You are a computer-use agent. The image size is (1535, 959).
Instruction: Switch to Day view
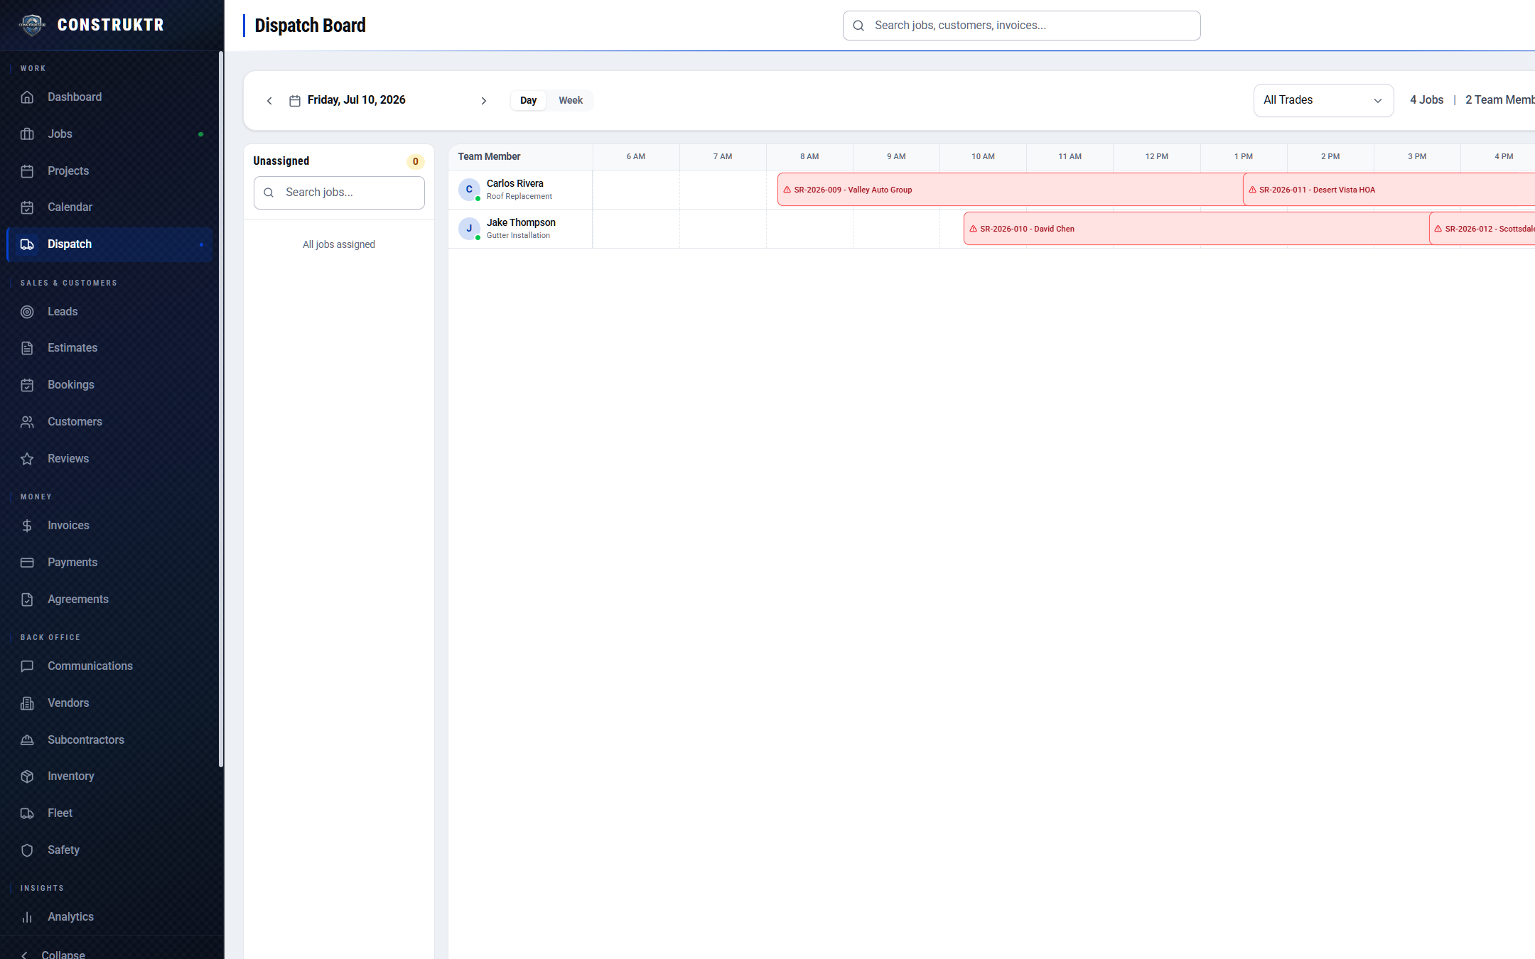coord(528,100)
